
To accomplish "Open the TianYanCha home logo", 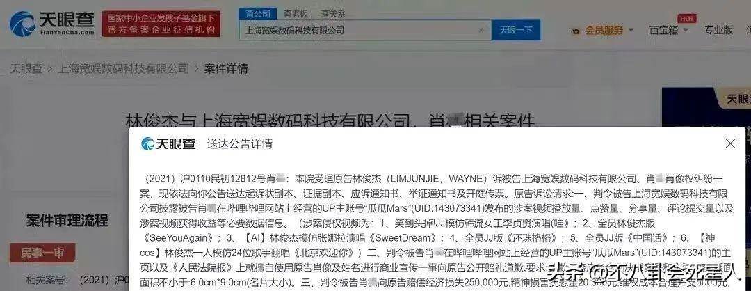I will tap(51, 24).
